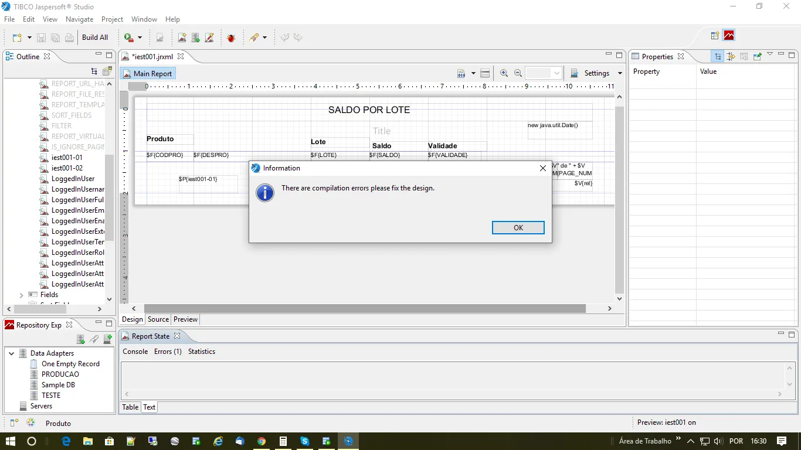The height and width of the screenshot is (450, 801).
Task: Switch to the Source tab
Action: tap(158, 319)
